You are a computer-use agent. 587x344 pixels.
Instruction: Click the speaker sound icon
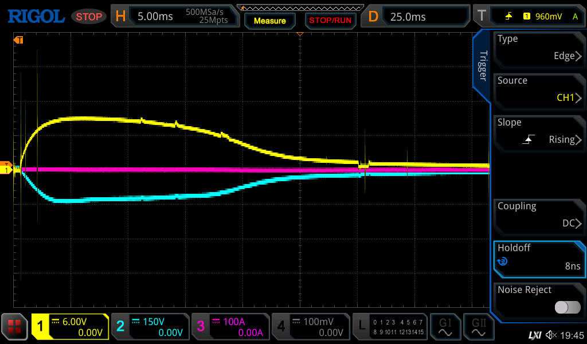click(x=551, y=334)
